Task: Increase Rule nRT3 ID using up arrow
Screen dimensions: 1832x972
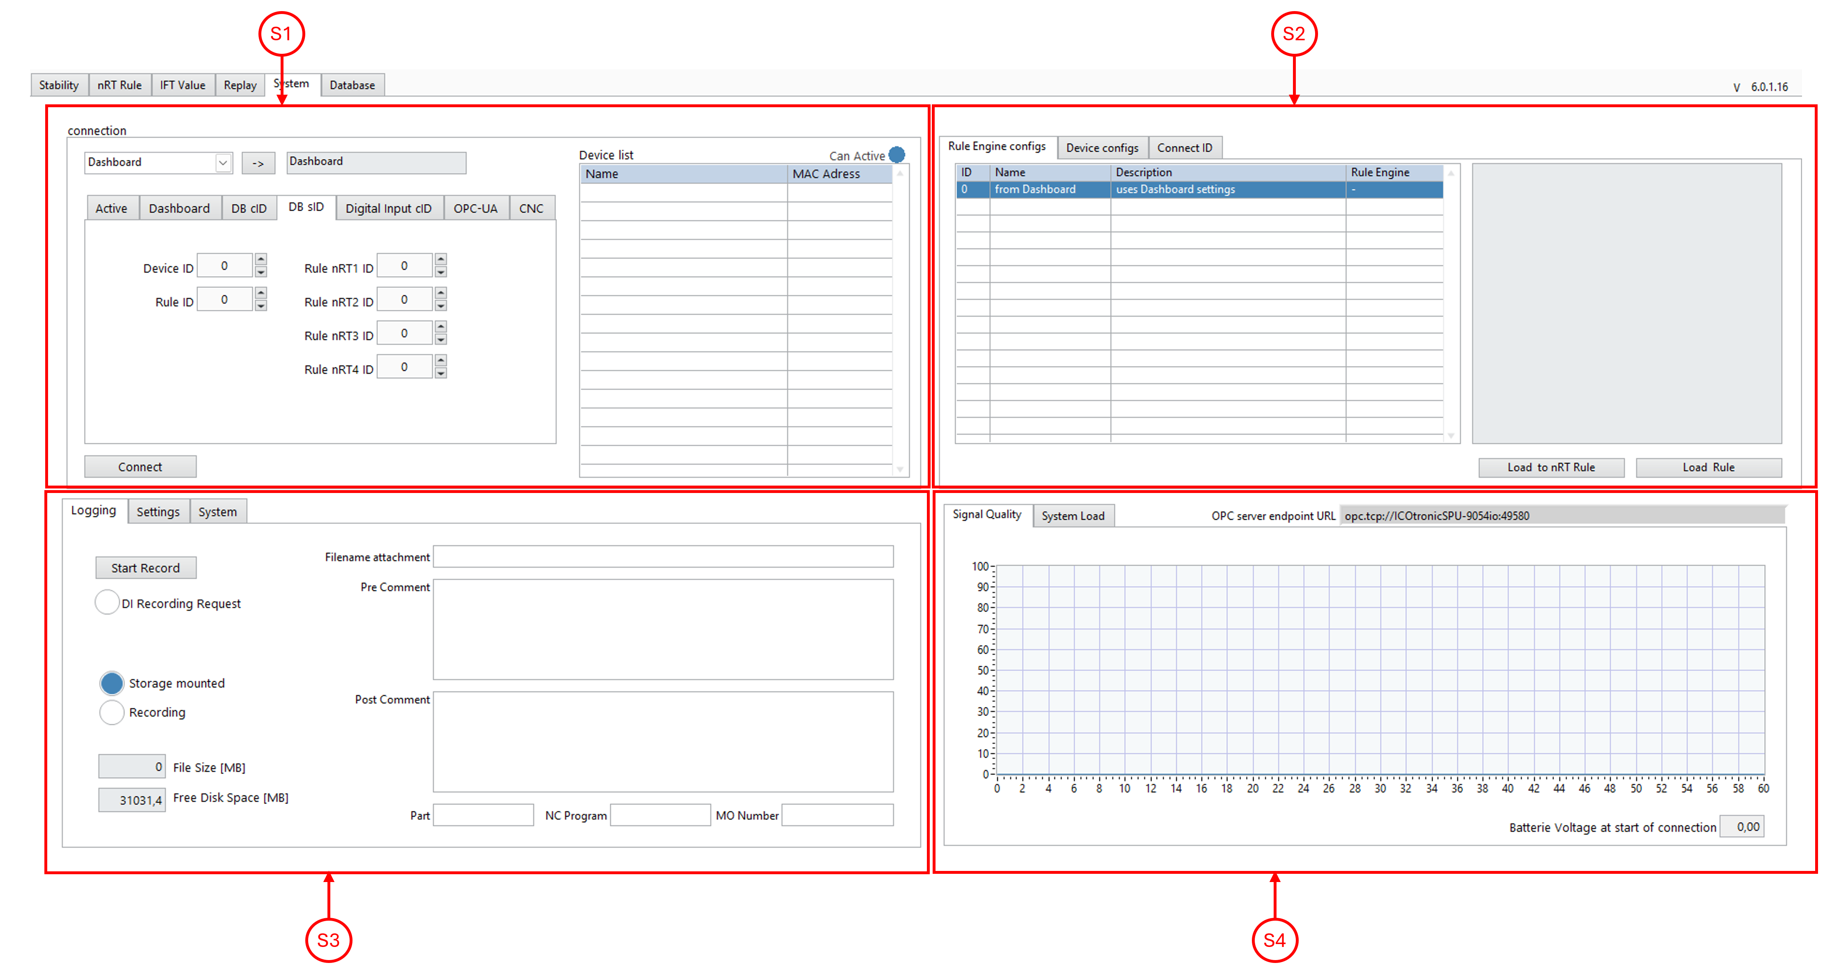Action: [x=441, y=327]
